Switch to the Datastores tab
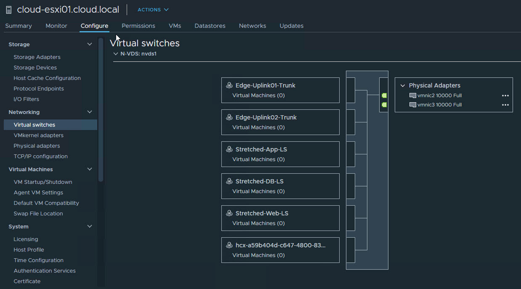 (x=210, y=26)
